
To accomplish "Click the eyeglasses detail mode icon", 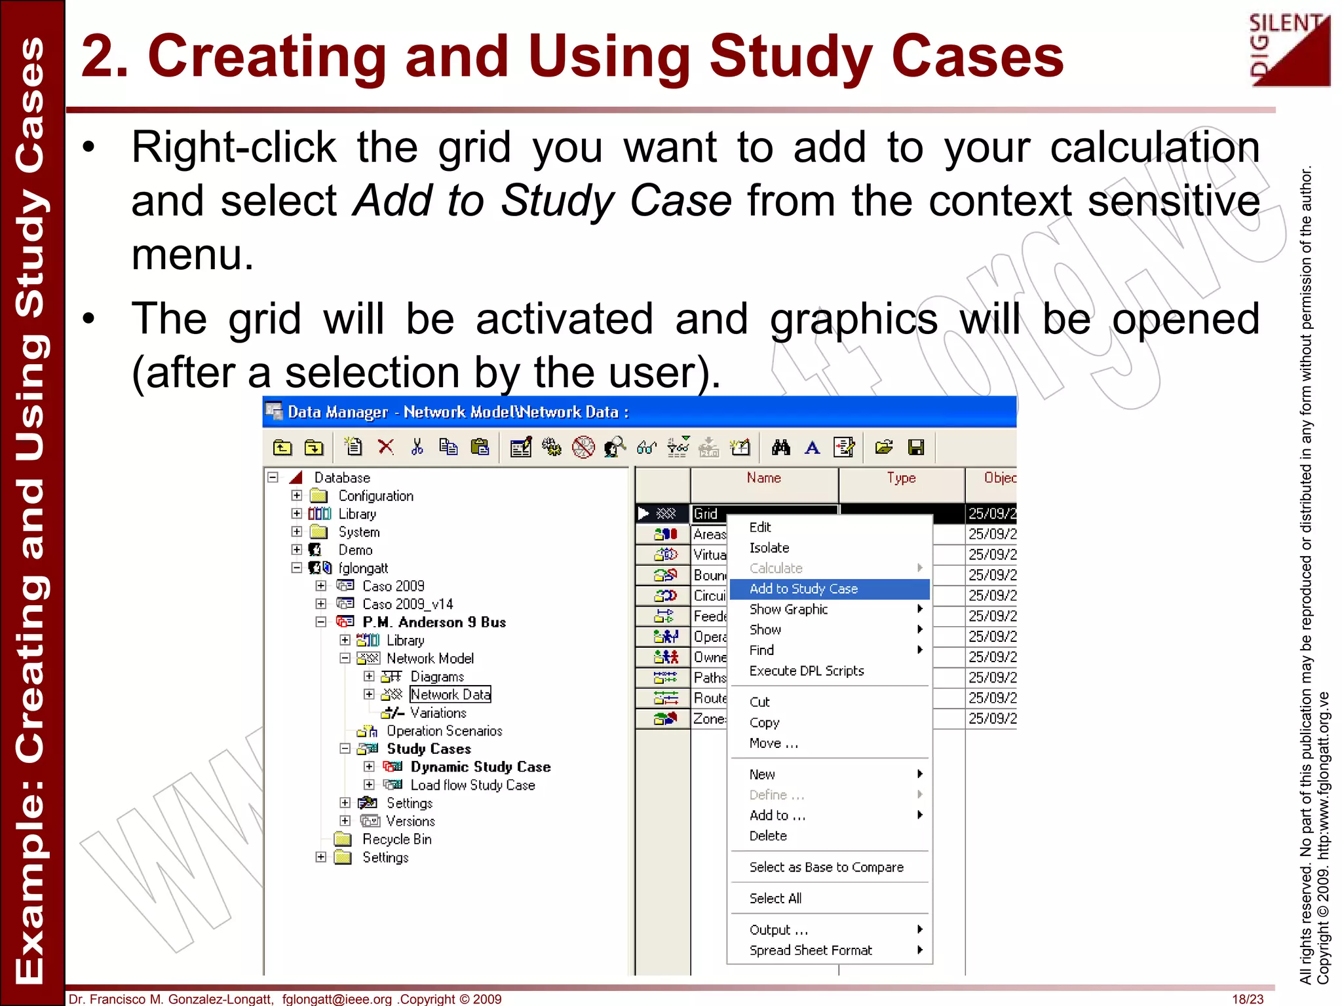I will tap(646, 447).
